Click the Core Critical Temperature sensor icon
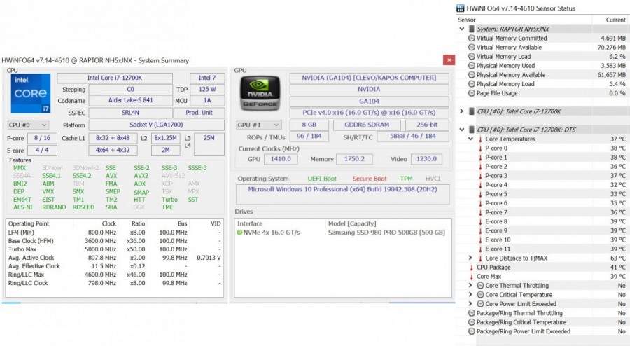This screenshot has height=346, width=630. point(480,295)
